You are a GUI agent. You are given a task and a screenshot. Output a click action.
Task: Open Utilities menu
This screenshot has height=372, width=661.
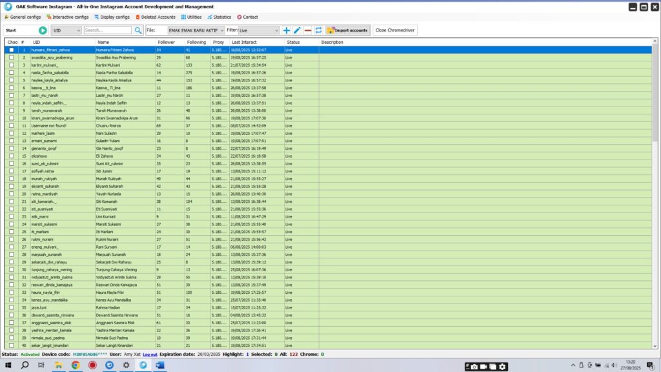(191, 17)
